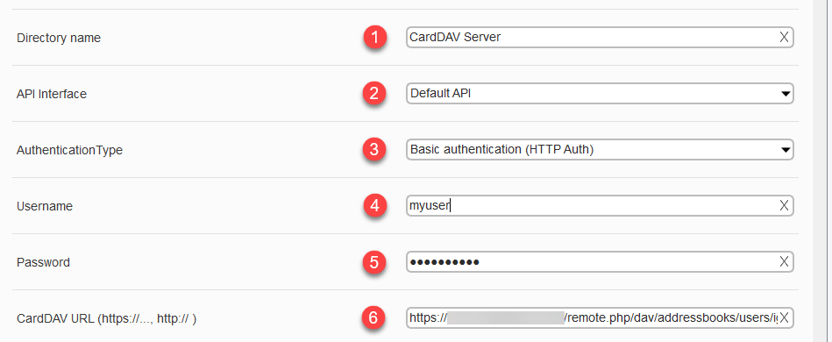Click the red number 1 marker
The height and width of the screenshot is (342, 832).
375,38
